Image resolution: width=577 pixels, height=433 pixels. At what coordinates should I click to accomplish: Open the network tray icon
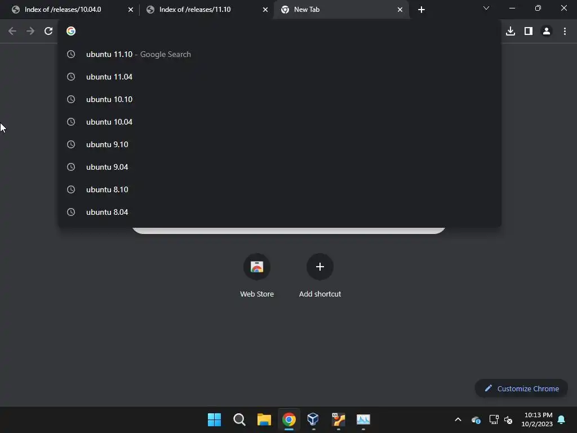[x=494, y=419]
